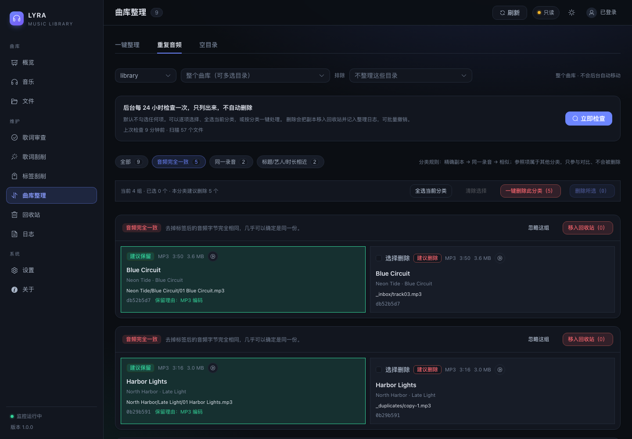
Task: Click 全选当前分类 select all button
Action: (x=431, y=191)
